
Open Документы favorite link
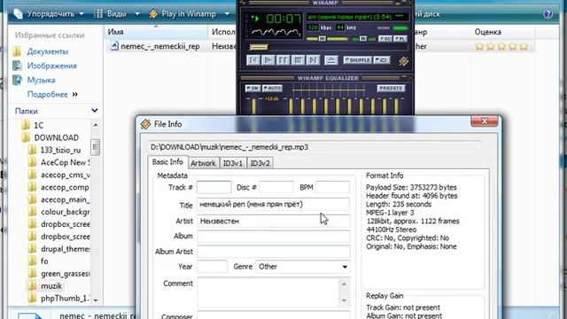click(47, 51)
